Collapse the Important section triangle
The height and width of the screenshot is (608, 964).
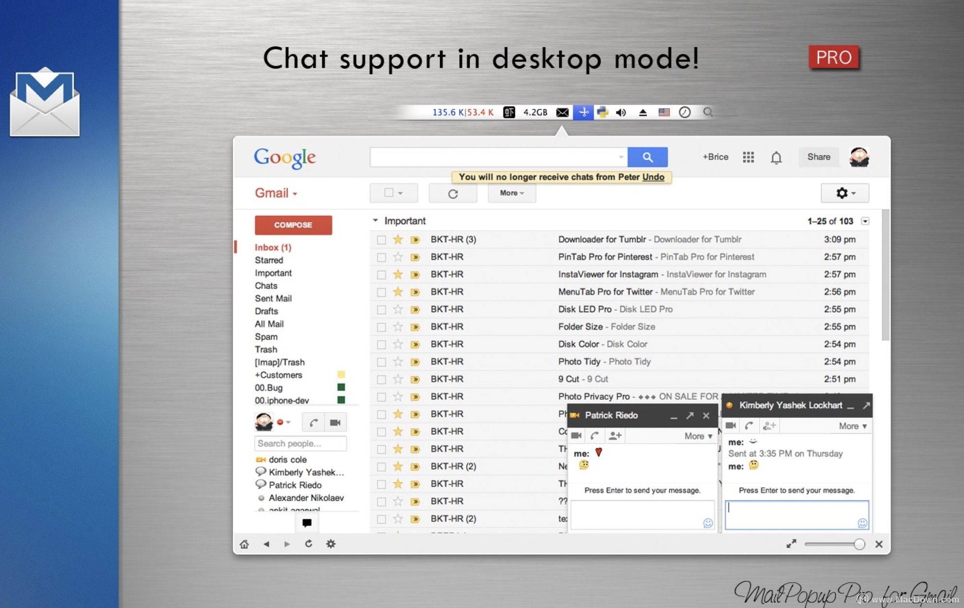coord(375,220)
